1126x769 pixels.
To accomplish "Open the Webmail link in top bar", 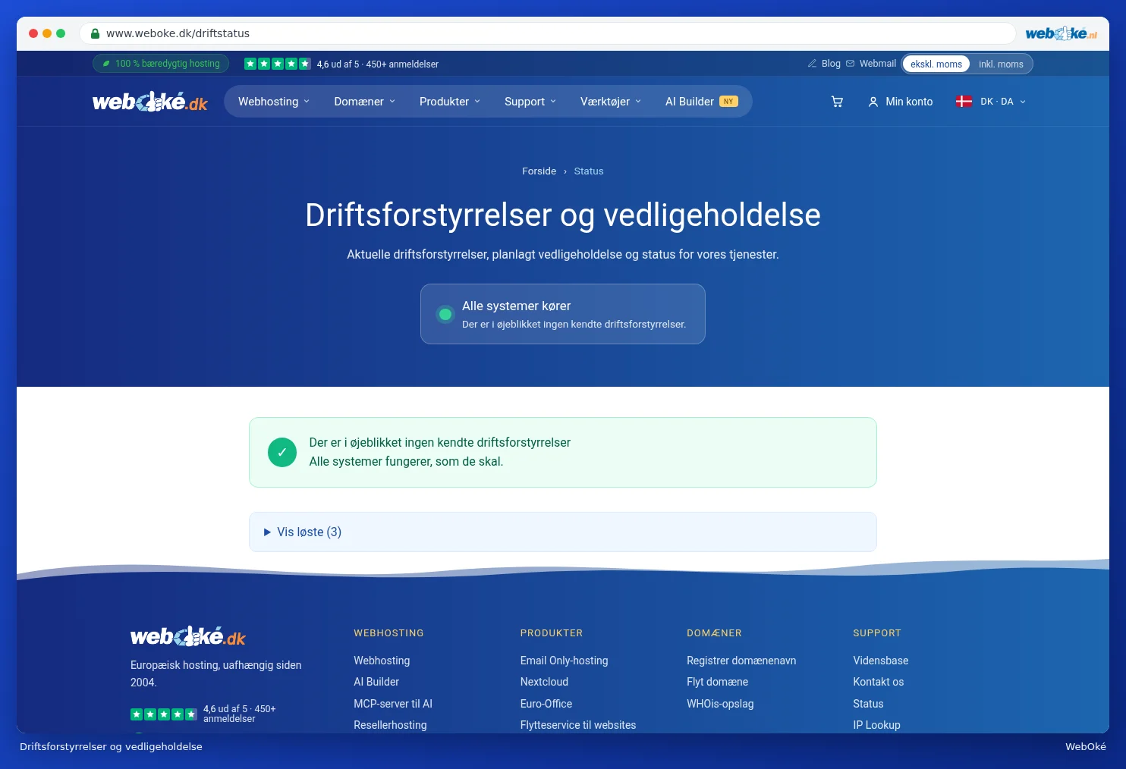I will [x=878, y=64].
